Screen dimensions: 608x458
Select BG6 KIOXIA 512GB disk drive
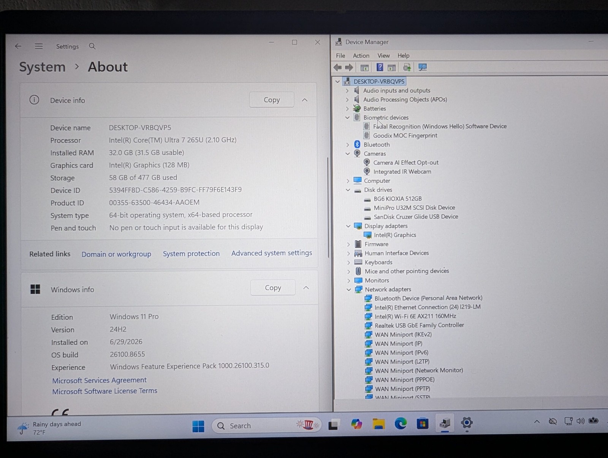pos(393,199)
